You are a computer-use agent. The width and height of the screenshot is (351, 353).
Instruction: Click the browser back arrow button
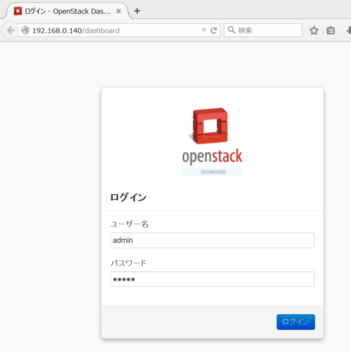[x=10, y=30]
